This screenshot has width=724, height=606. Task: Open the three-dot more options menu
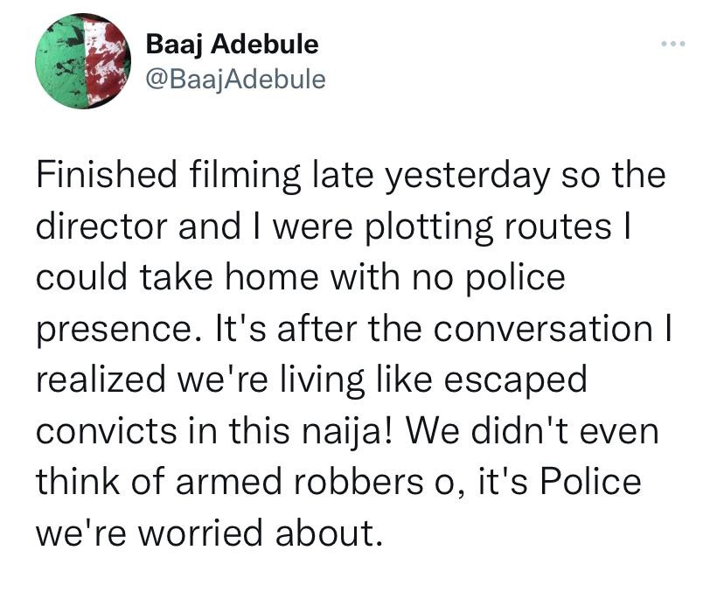673,45
